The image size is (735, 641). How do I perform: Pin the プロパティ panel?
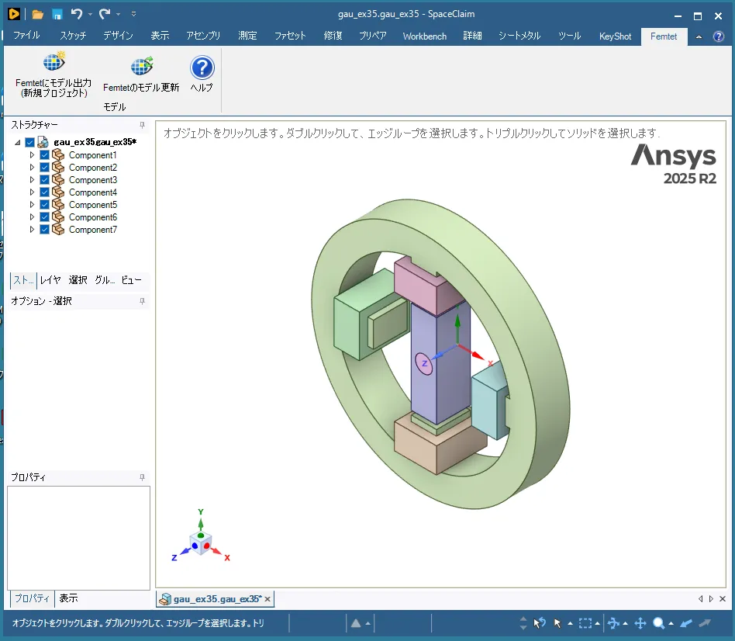[142, 477]
